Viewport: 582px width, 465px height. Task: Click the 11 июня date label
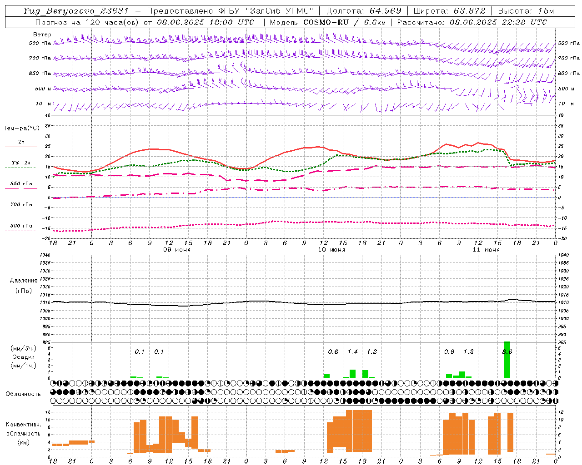(x=486, y=250)
